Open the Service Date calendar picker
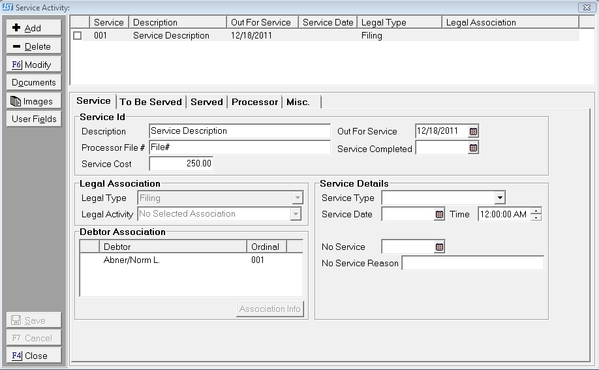 click(x=439, y=214)
